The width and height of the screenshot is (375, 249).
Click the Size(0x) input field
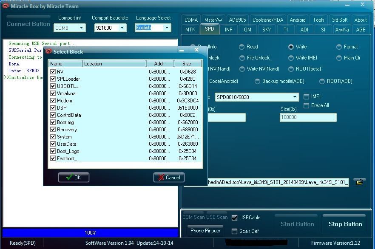(x=308, y=117)
